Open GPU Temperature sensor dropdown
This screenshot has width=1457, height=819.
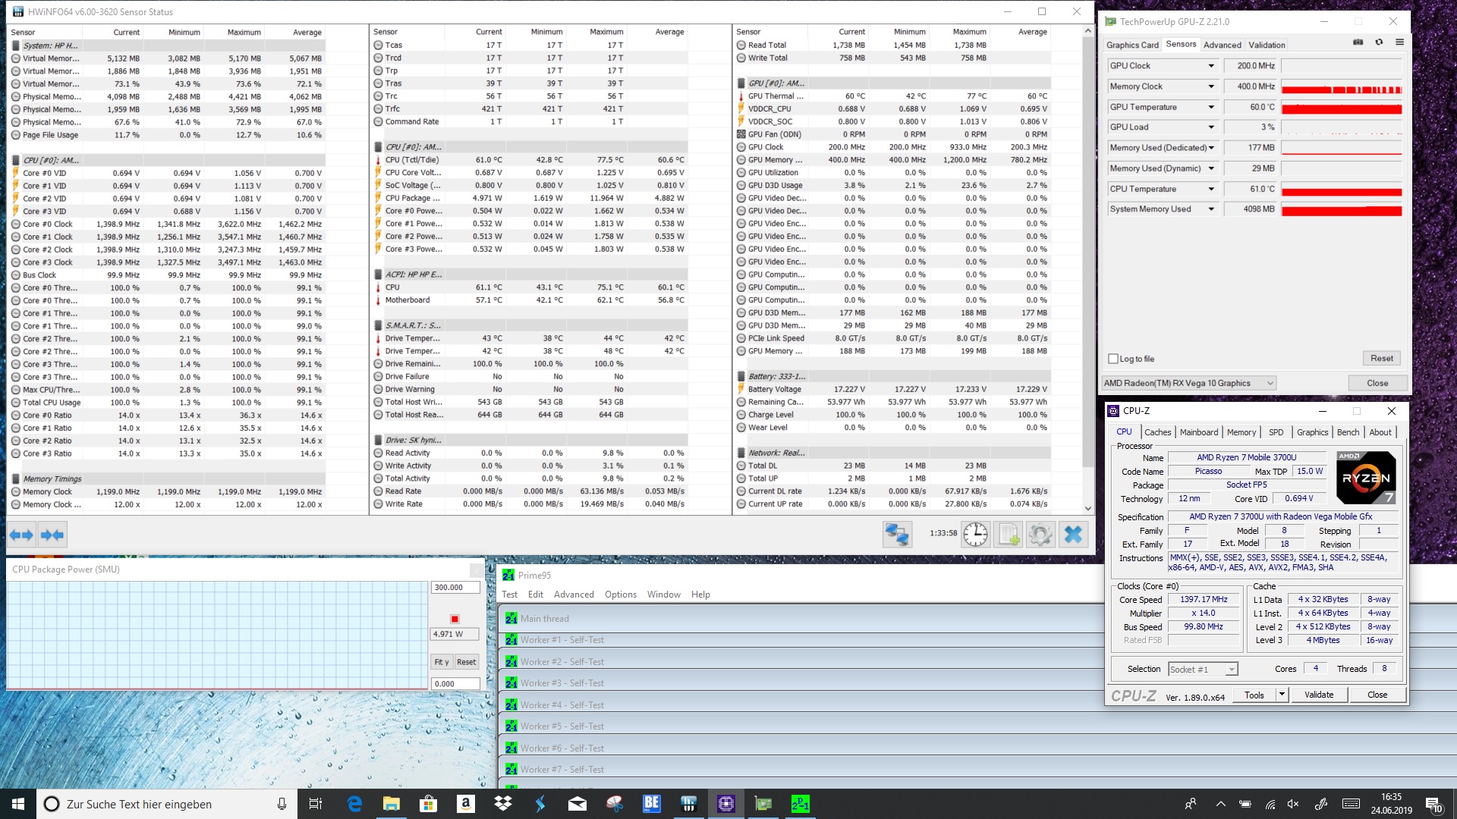(1211, 107)
